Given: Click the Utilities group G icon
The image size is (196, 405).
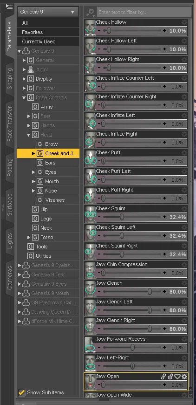Looking at the screenshot, I should [31, 256].
